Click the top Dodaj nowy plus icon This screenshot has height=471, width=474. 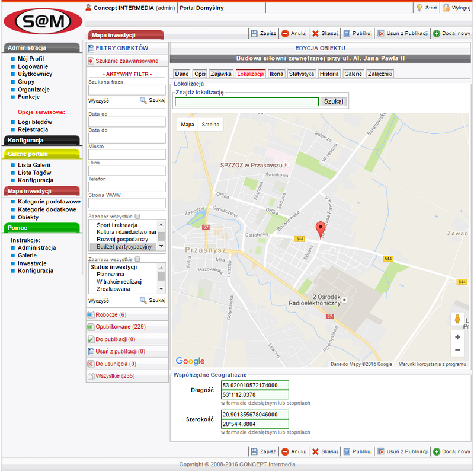coord(436,33)
